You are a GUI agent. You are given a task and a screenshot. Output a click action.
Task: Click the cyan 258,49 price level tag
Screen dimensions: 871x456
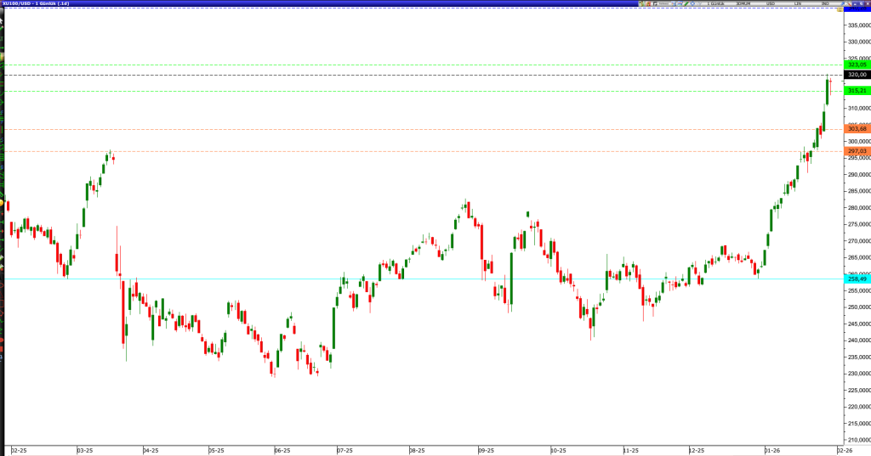coord(857,279)
